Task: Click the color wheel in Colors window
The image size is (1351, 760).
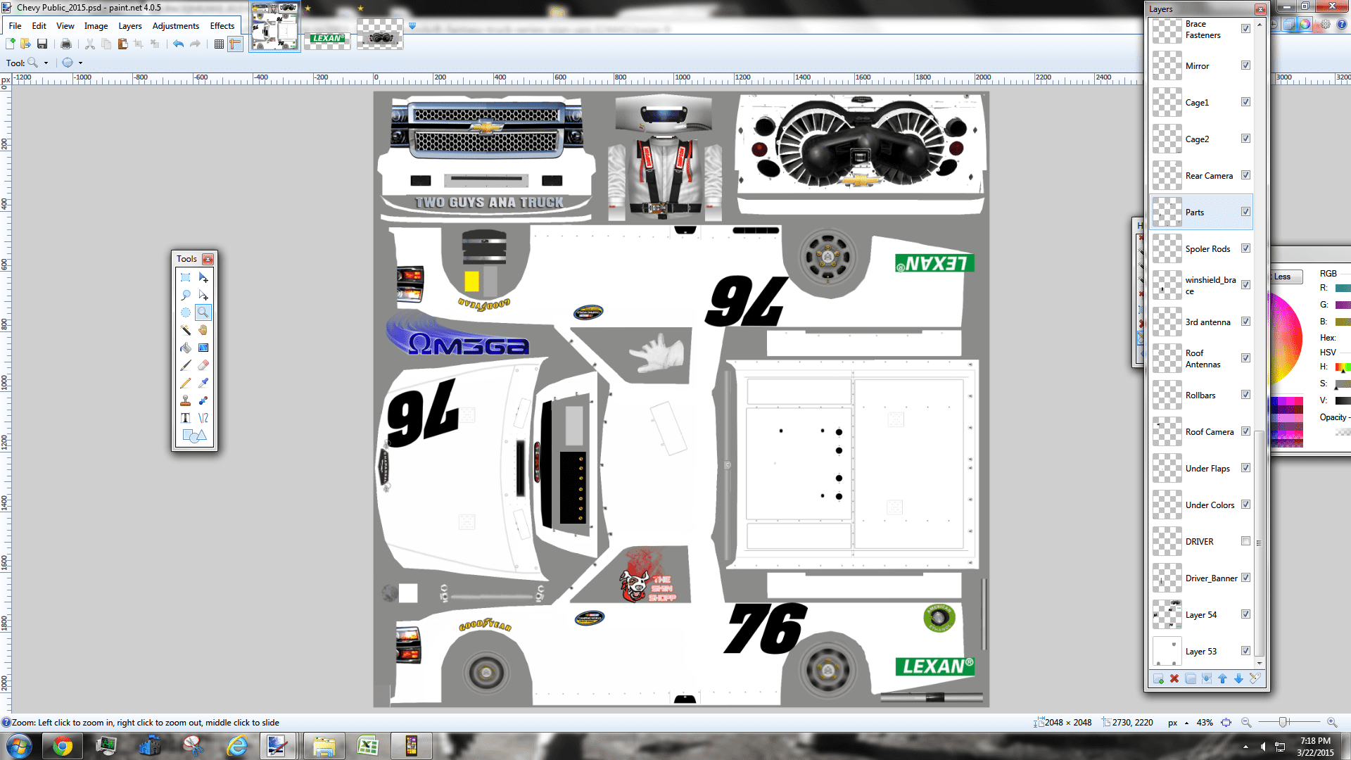Action: pyautogui.click(x=1285, y=339)
